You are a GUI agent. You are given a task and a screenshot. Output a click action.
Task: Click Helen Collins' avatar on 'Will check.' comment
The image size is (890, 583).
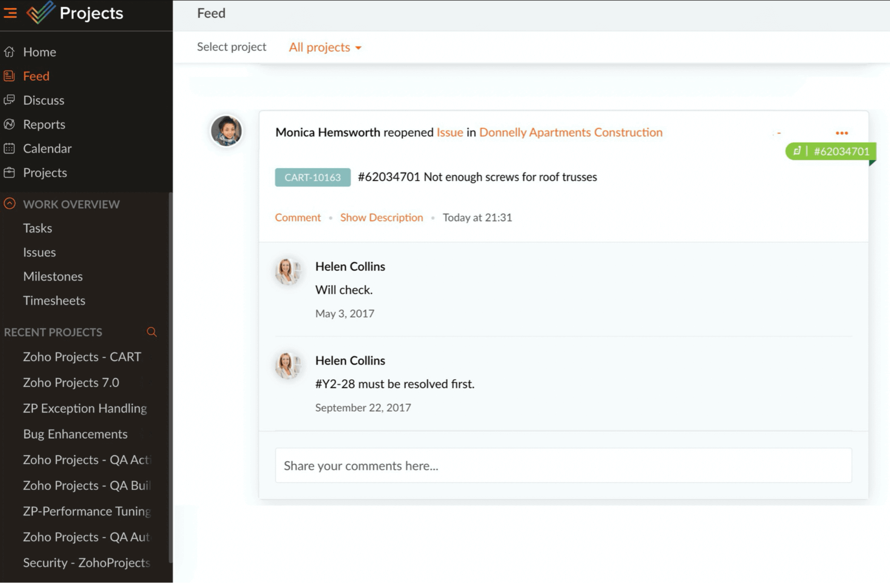[287, 271]
